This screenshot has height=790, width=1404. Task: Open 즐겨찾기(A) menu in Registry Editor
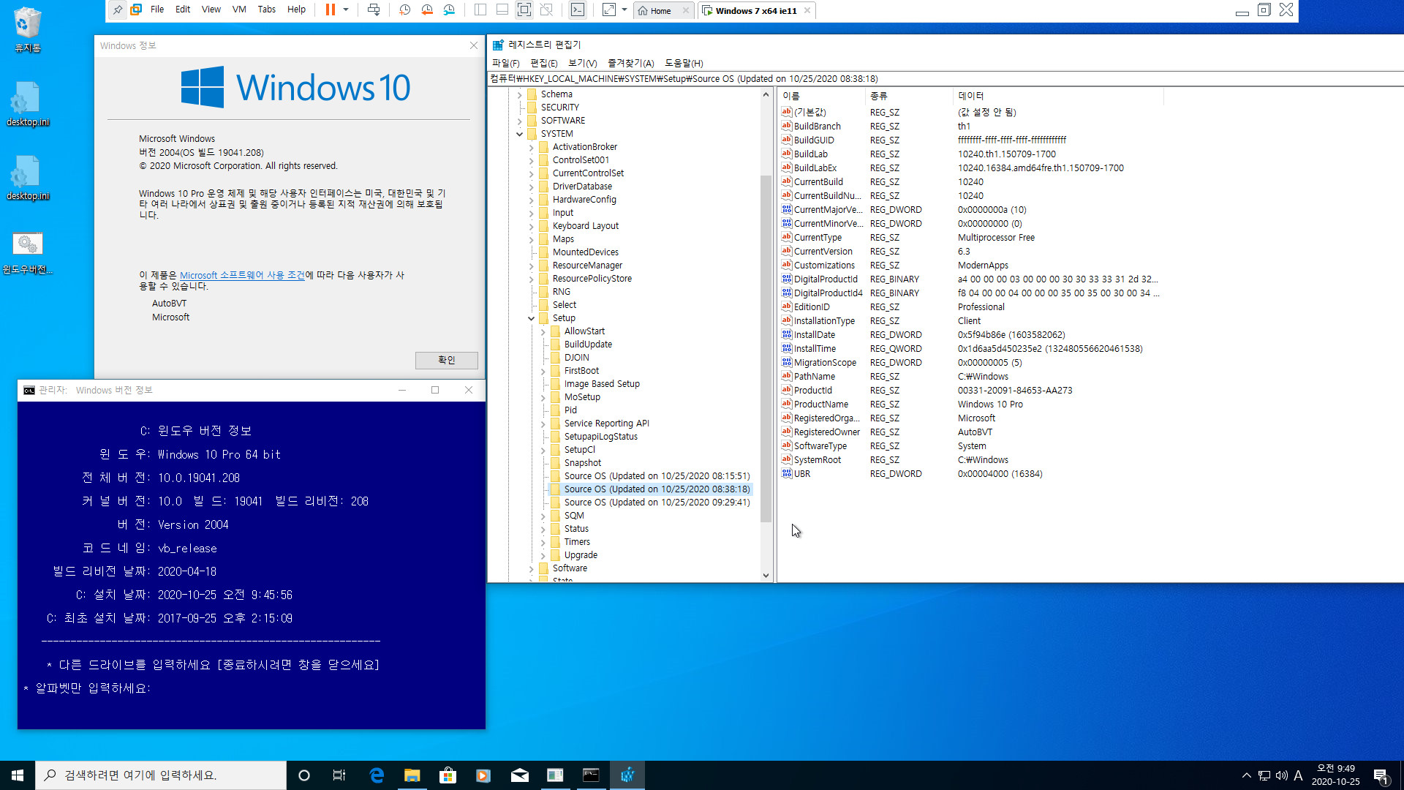click(x=630, y=63)
